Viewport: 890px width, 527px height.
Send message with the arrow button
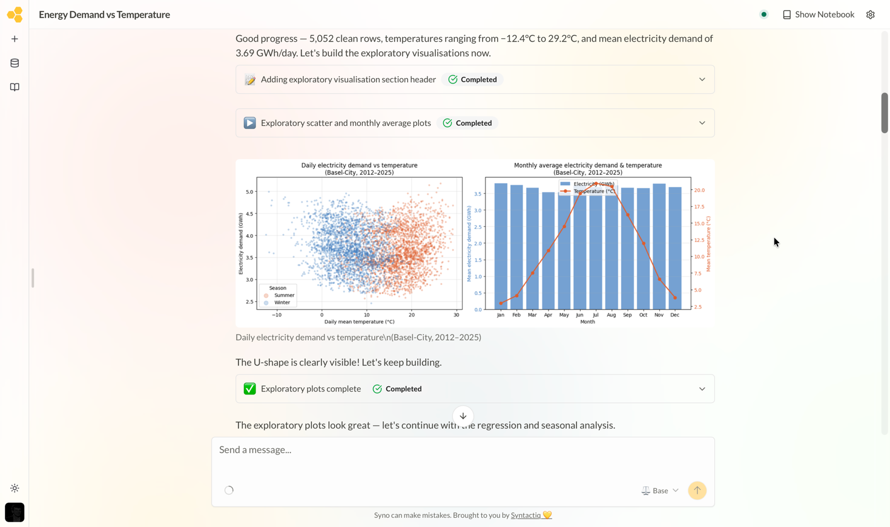[x=697, y=490]
